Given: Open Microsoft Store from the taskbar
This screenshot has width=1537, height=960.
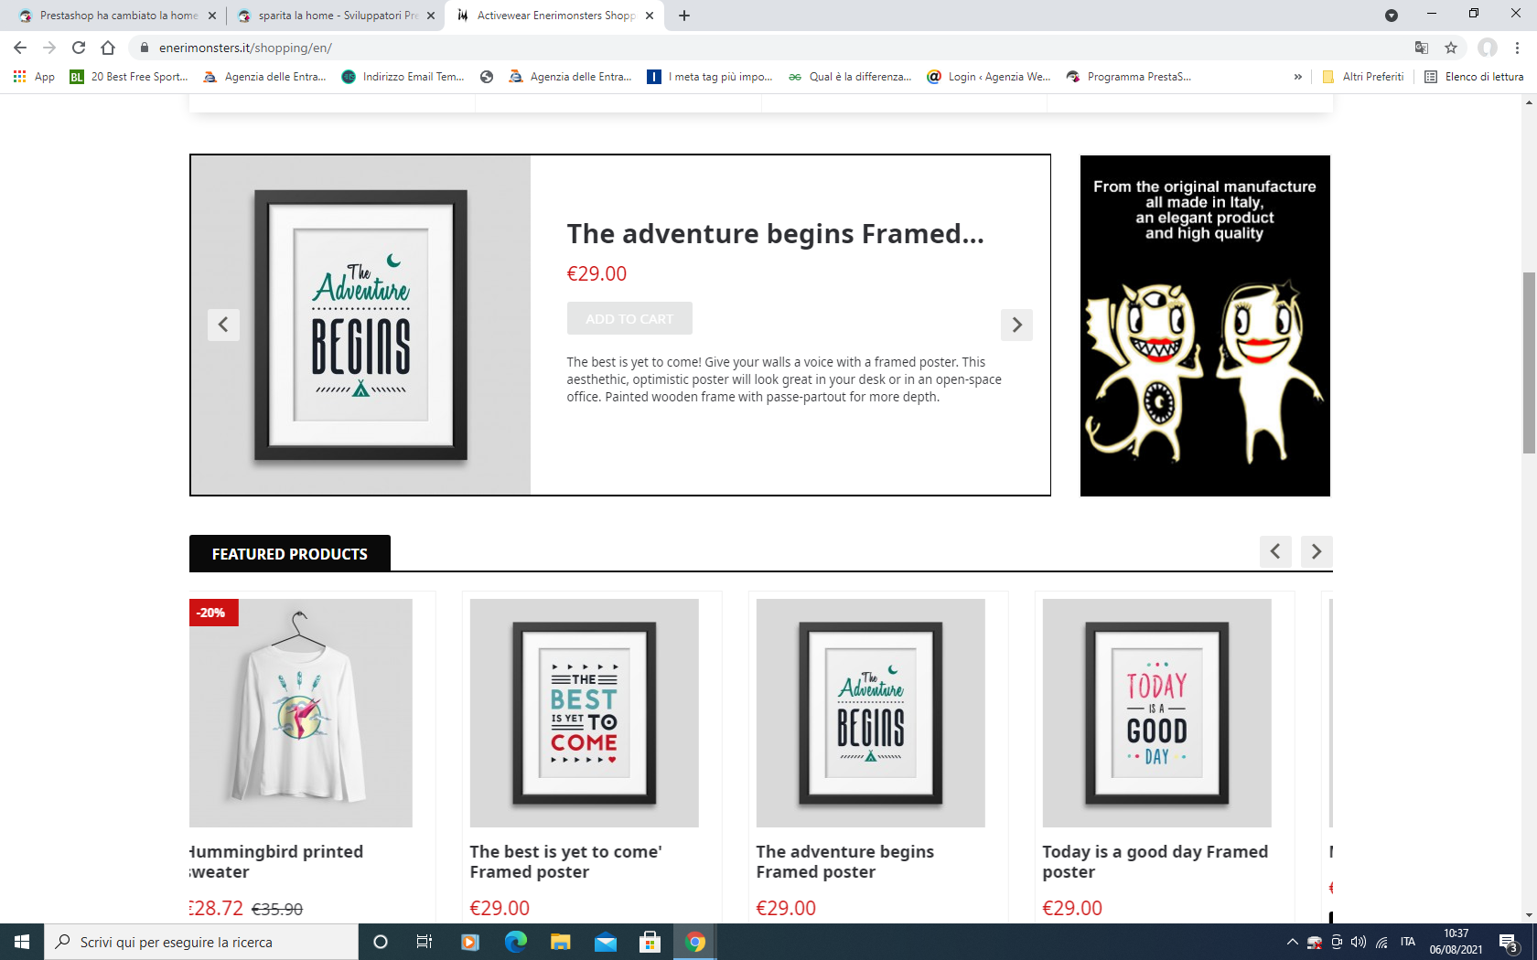Looking at the screenshot, I should pyautogui.click(x=650, y=942).
